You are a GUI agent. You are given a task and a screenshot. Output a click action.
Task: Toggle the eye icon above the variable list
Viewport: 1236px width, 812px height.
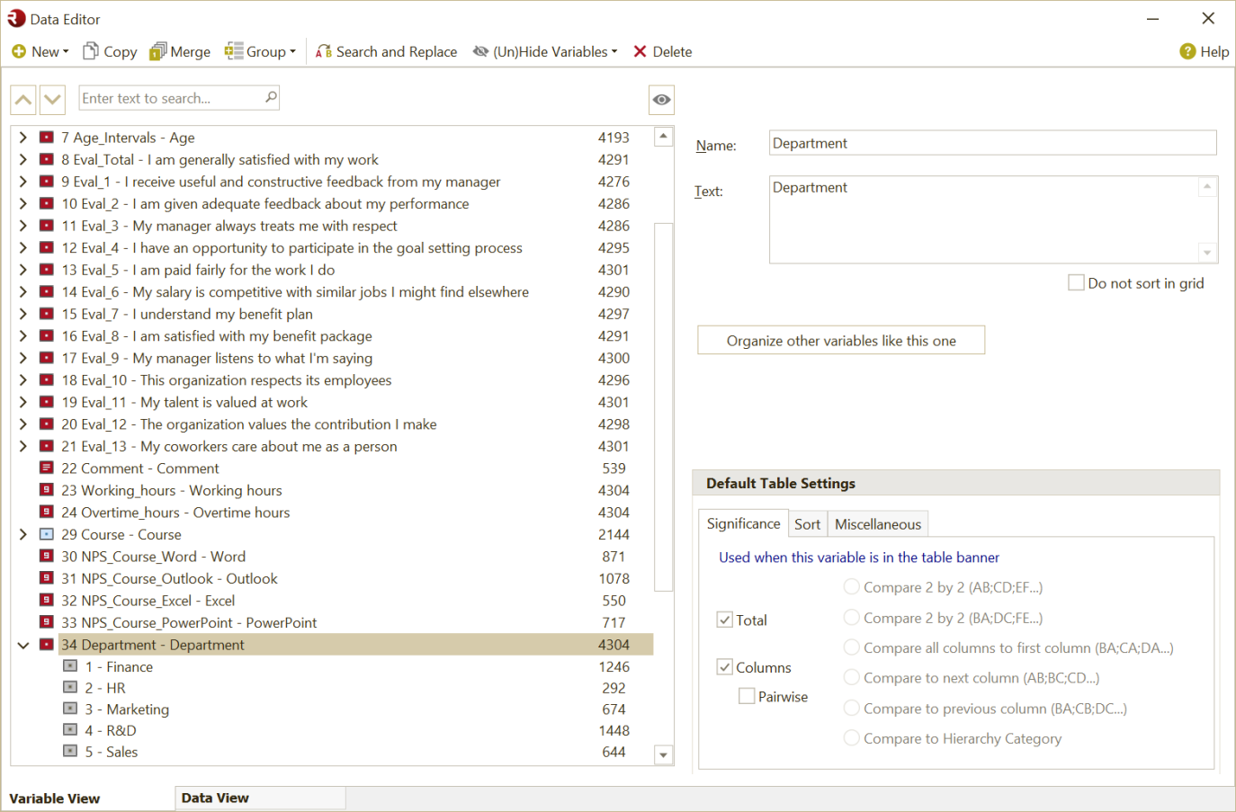(661, 99)
